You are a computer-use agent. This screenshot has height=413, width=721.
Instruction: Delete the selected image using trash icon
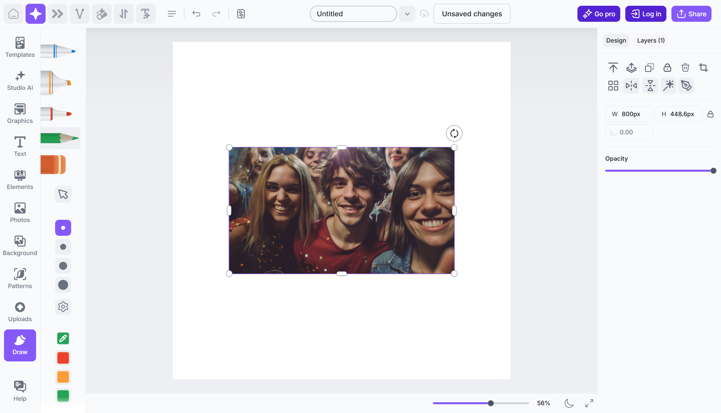click(685, 68)
